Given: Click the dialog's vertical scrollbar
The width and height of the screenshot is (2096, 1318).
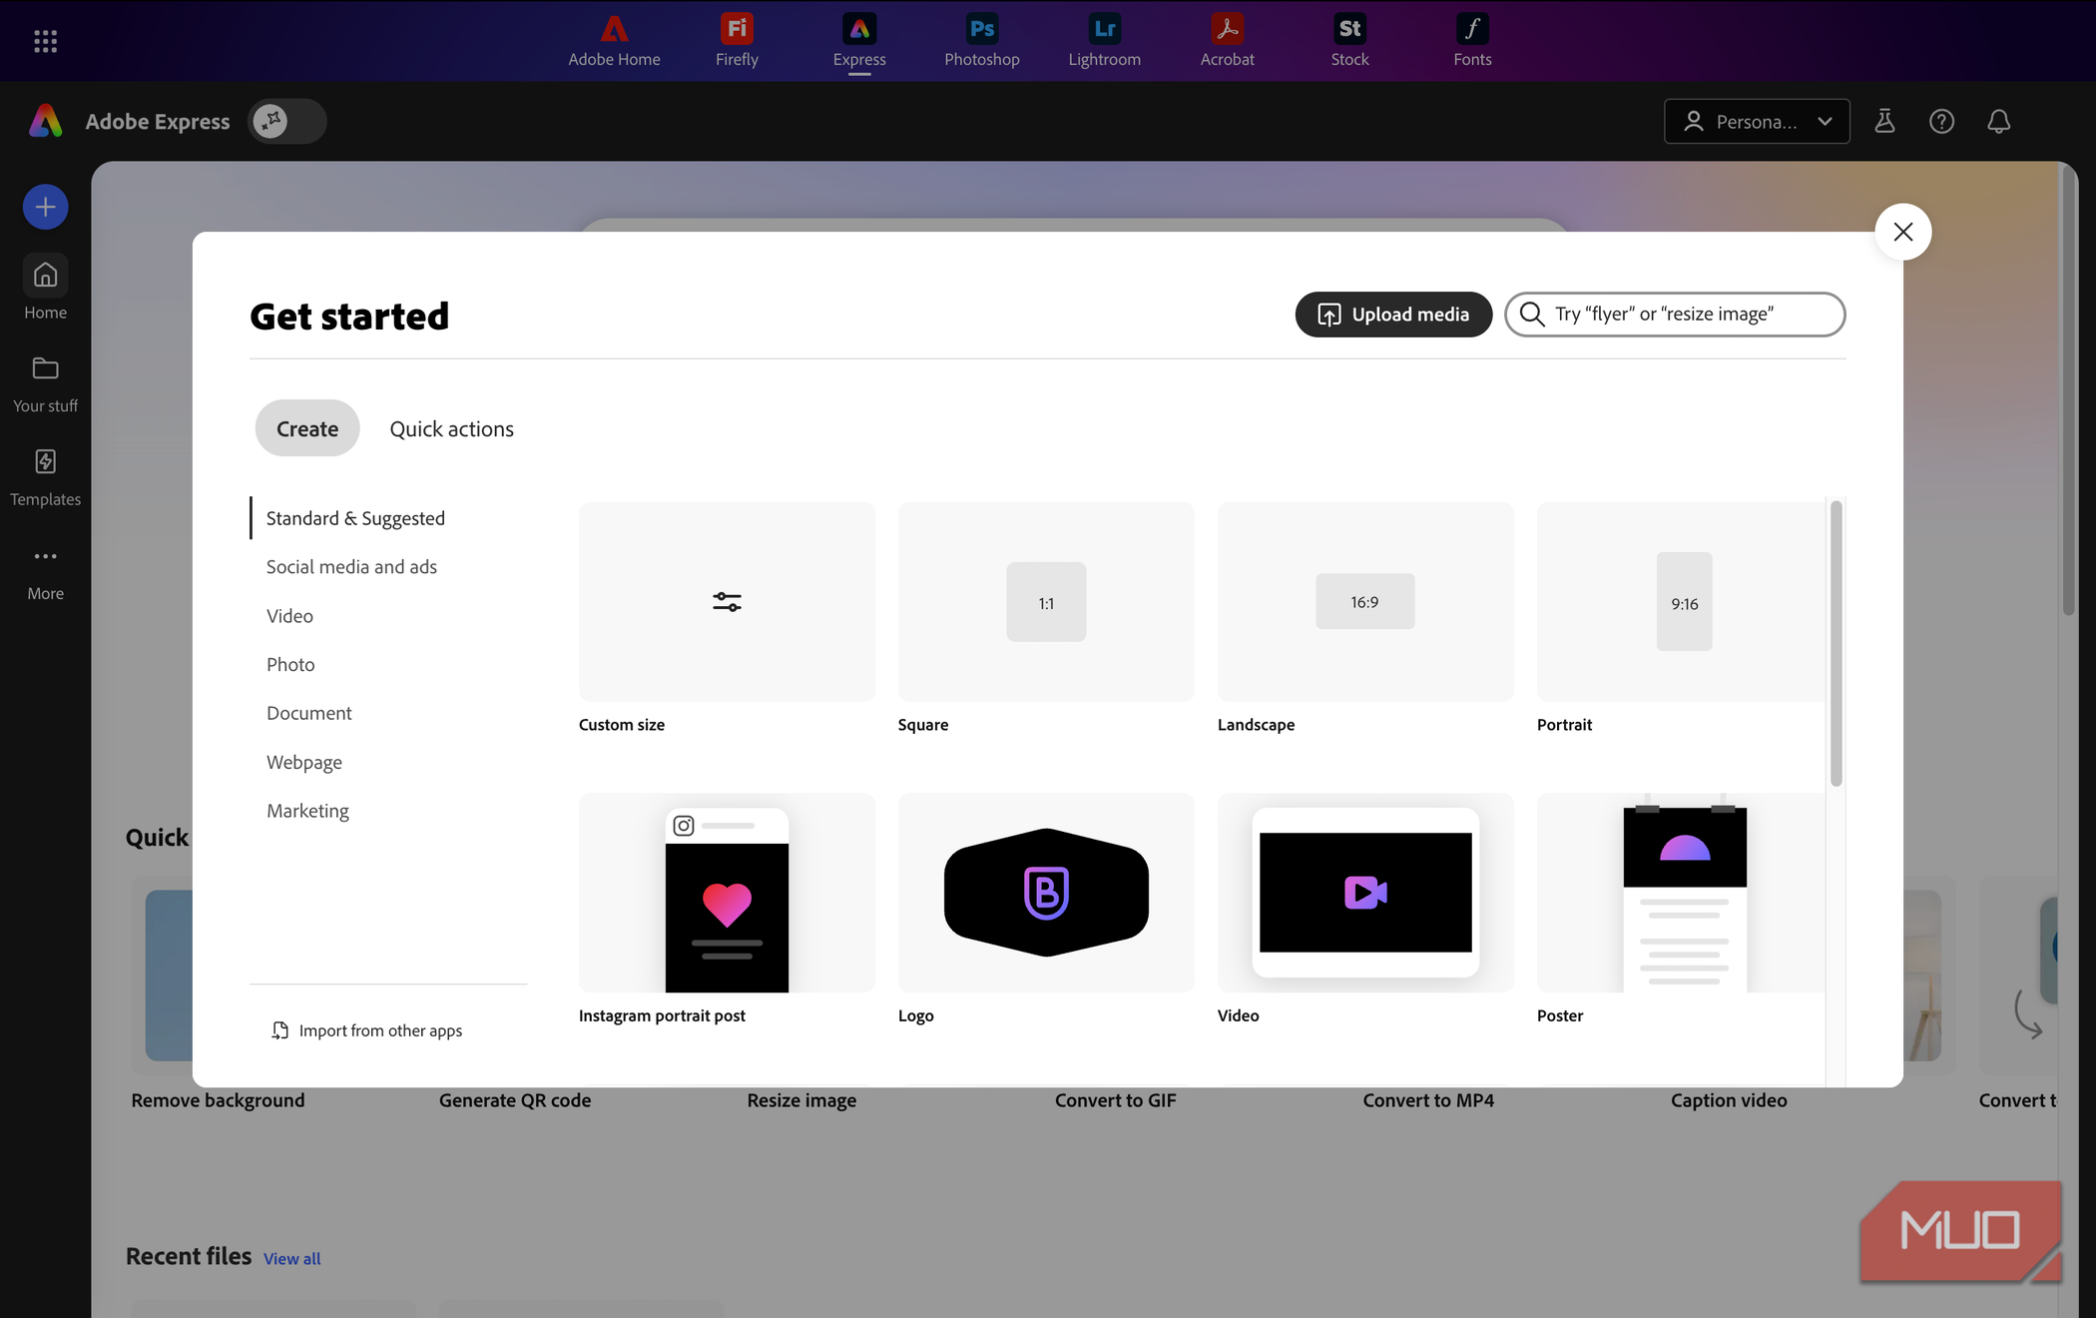Looking at the screenshot, I should 1835,644.
